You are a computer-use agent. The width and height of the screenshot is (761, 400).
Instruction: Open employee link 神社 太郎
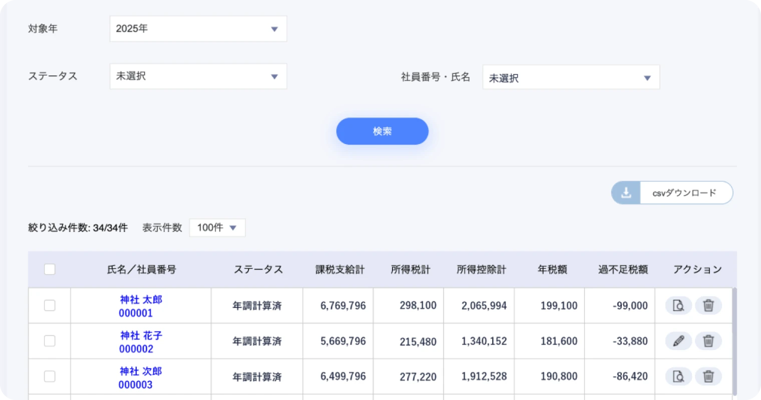141,299
